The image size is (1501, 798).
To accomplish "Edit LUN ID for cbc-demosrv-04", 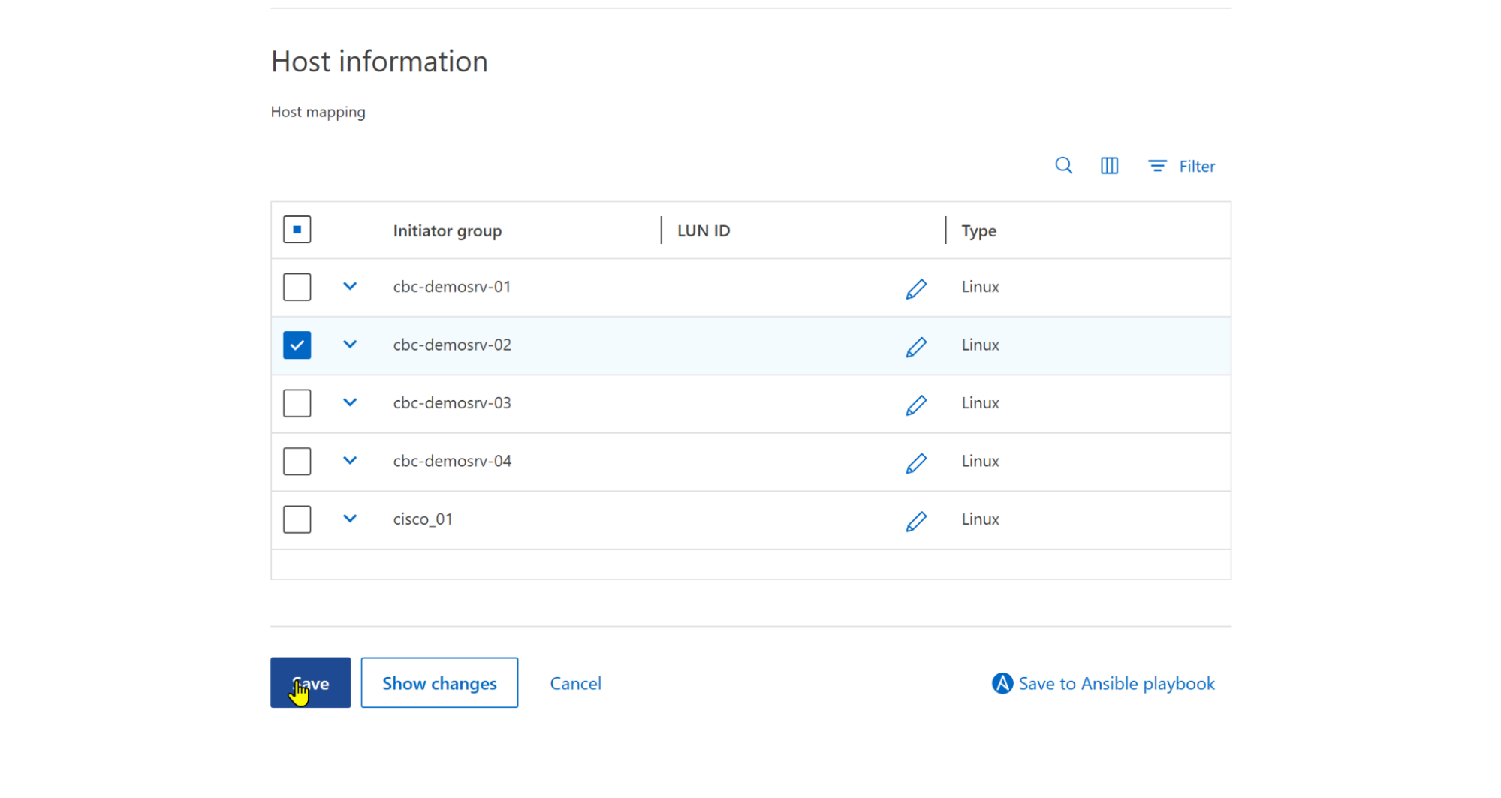I will (x=915, y=462).
